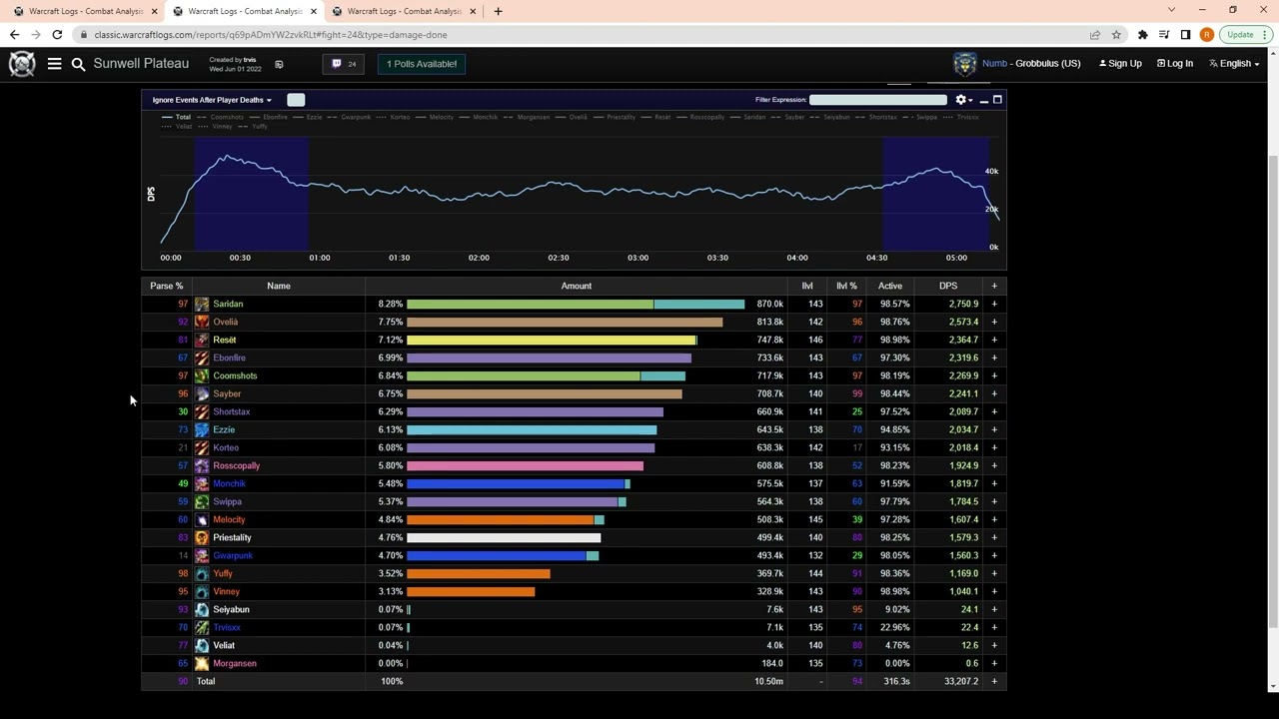Expand Melocity's row plus button
The height and width of the screenshot is (719, 1279).
(x=994, y=519)
